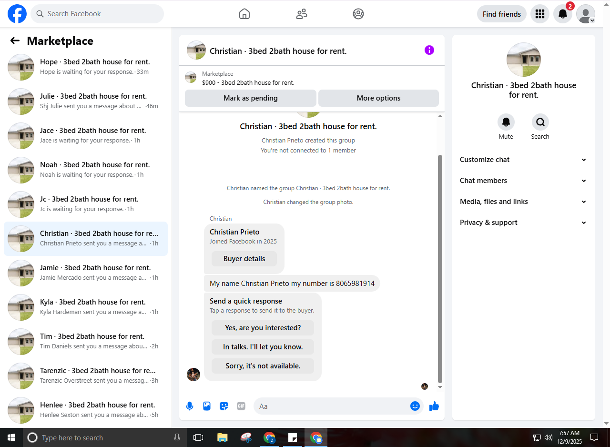
Task: Open the account profile menu
Action: tap(586, 14)
